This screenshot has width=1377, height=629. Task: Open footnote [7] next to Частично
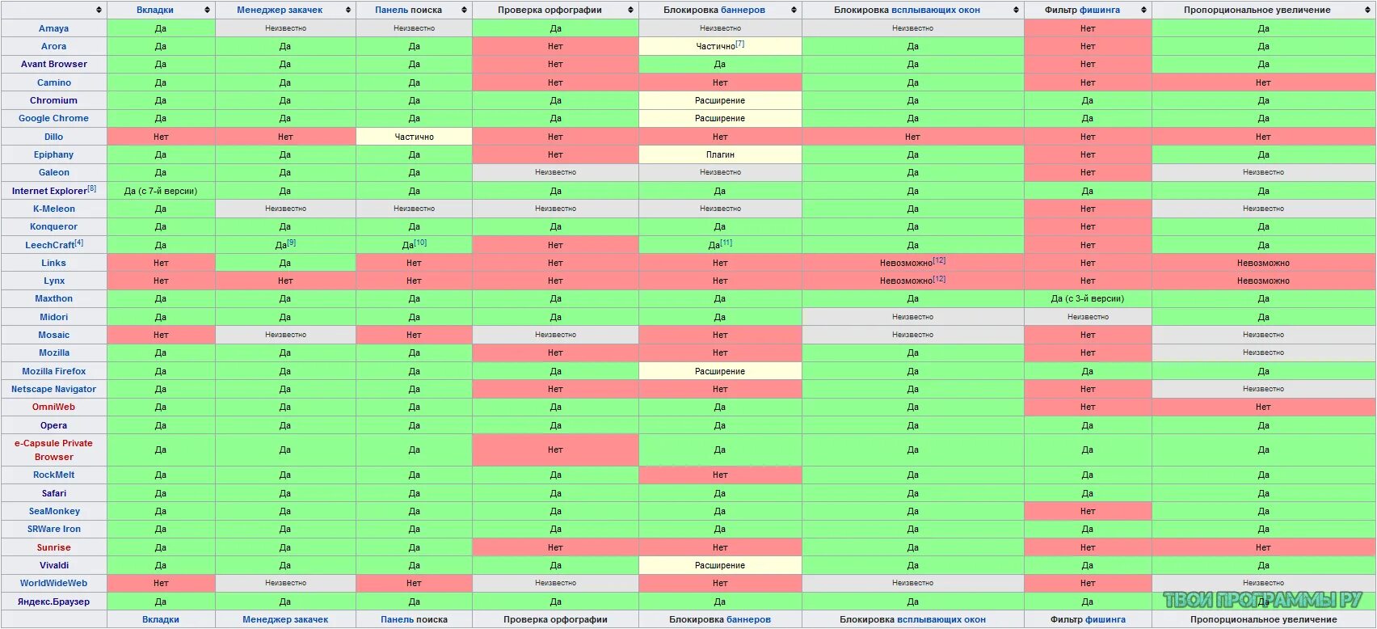click(739, 44)
